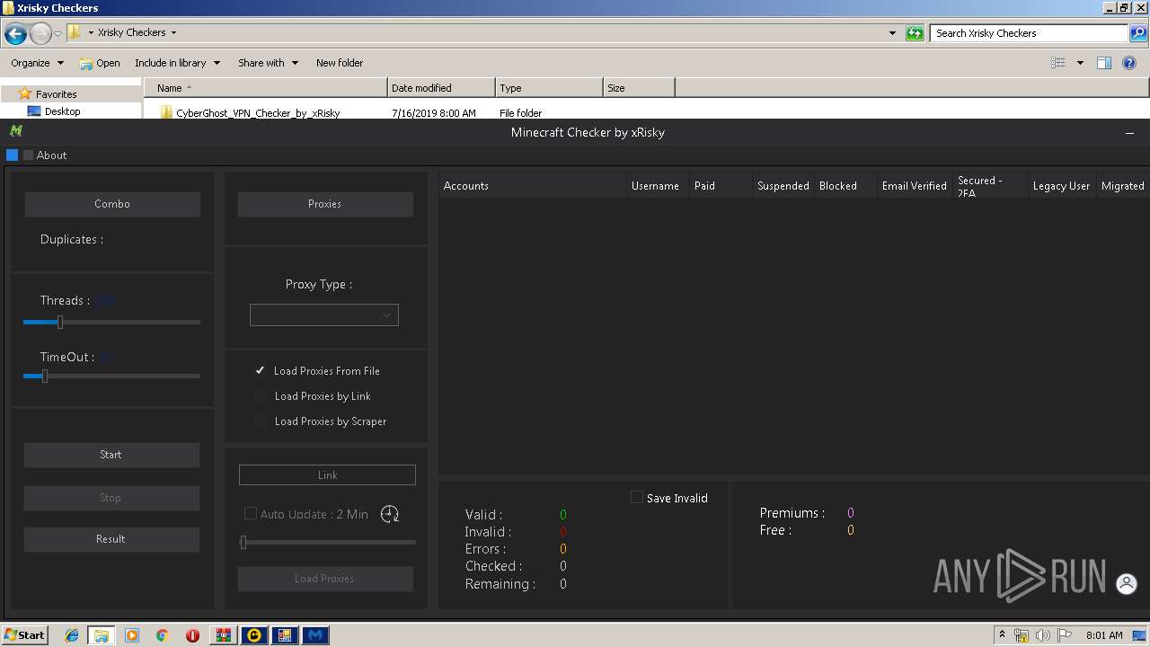Select Load Proxies by Scraper option

click(321, 421)
